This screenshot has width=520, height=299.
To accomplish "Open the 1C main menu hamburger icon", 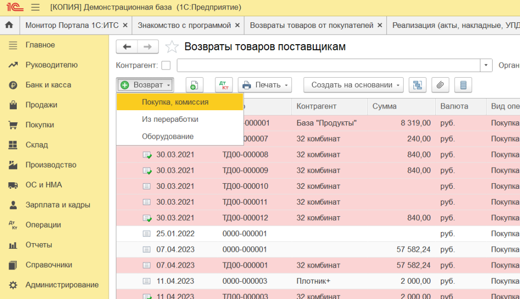I will 35,7.
